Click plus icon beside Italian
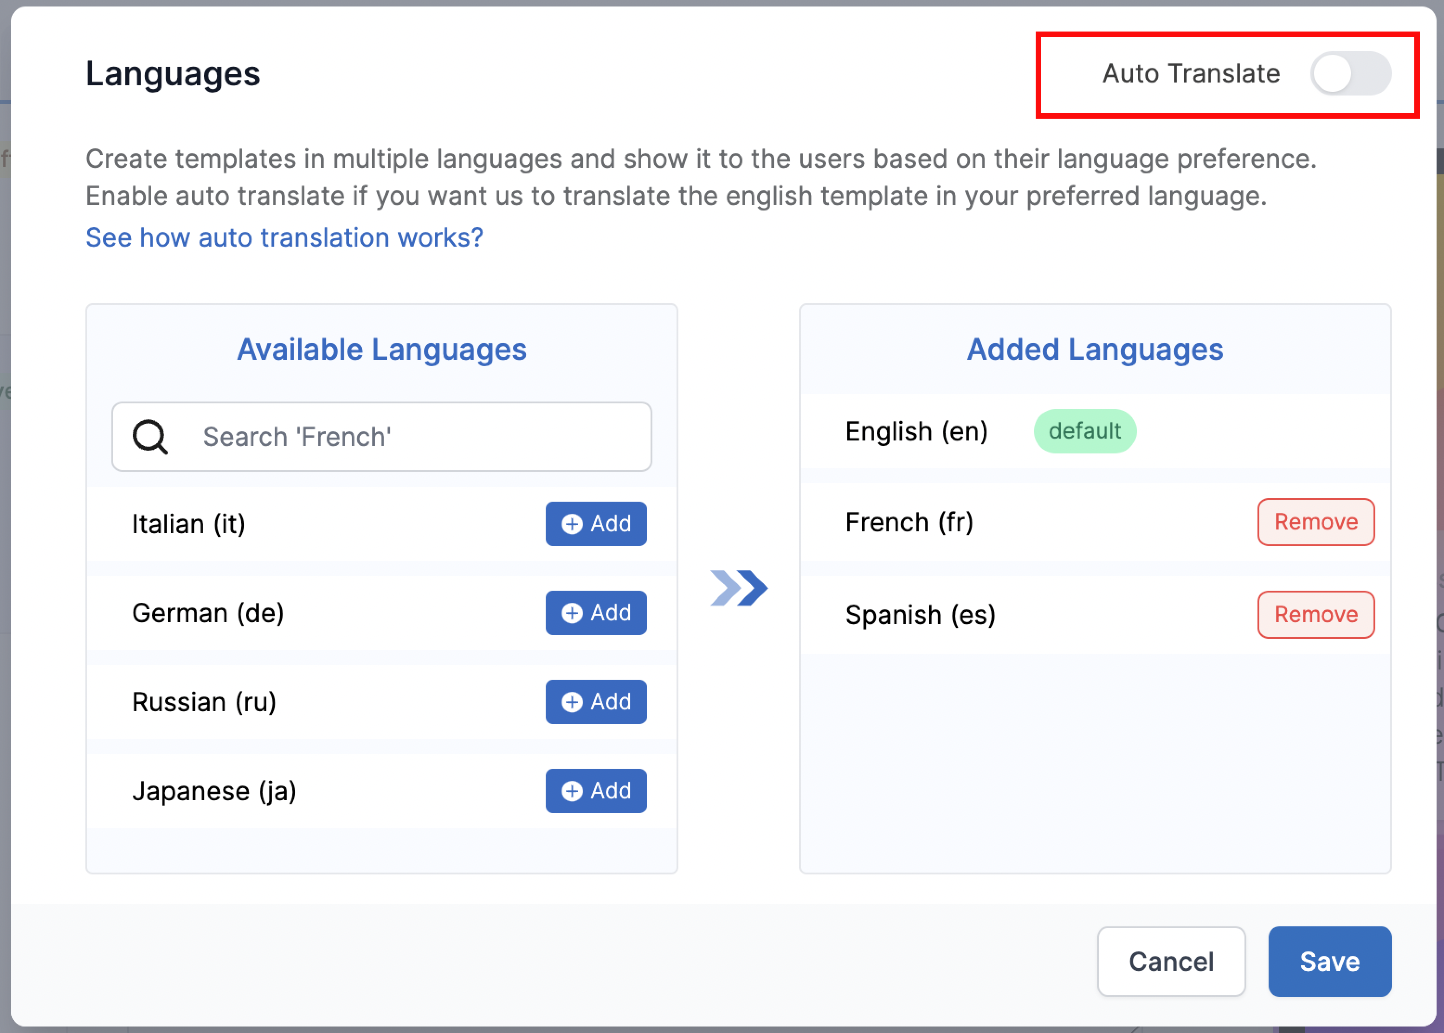 [572, 524]
